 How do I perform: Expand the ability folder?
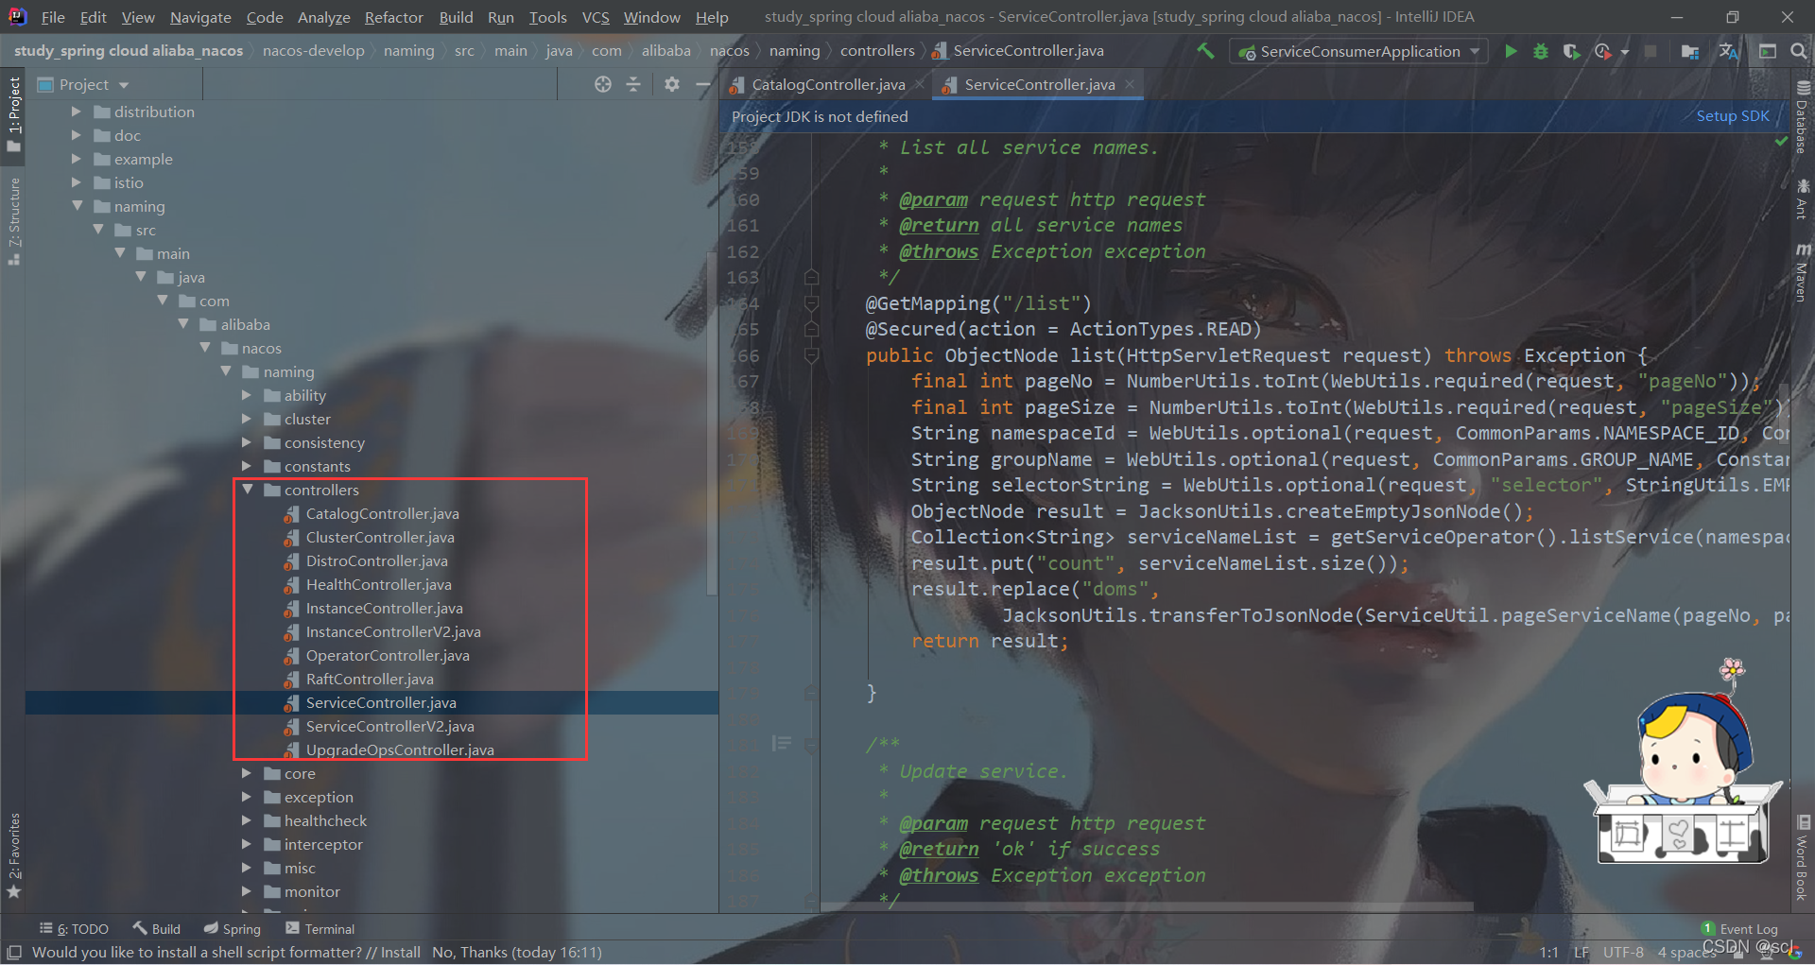247,395
